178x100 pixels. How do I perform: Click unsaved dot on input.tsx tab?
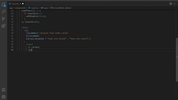23,4
